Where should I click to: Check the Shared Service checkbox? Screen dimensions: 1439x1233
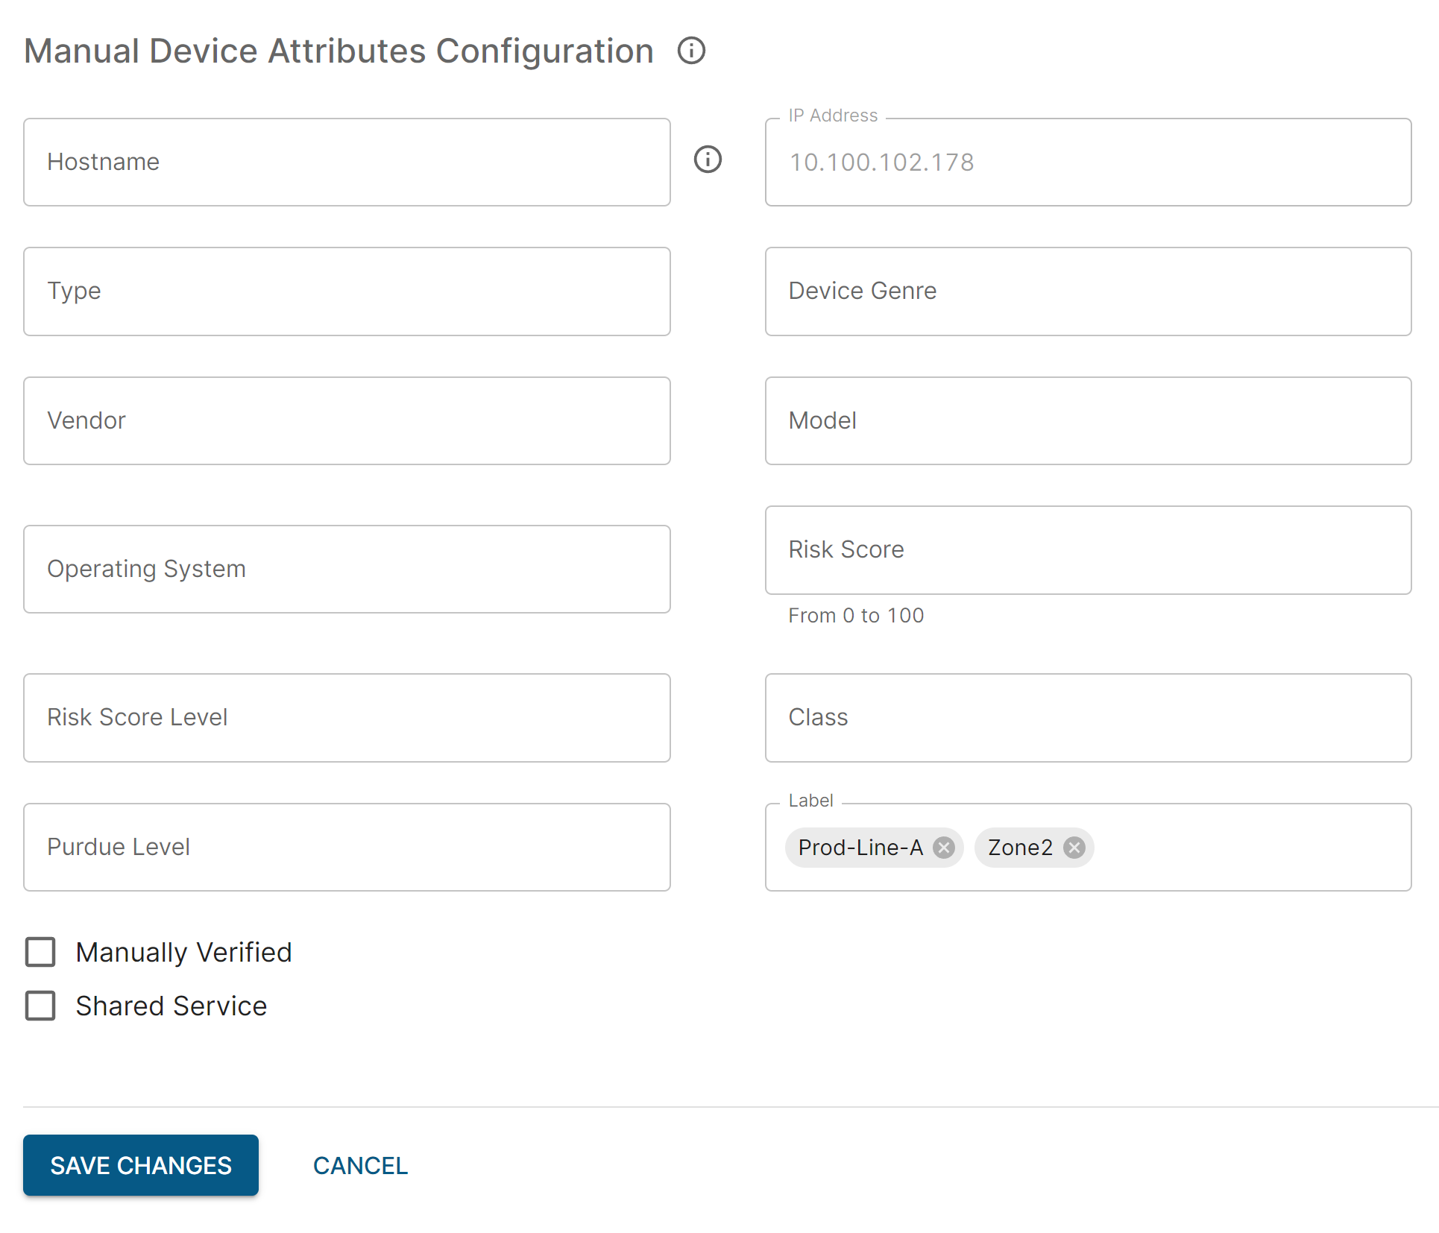coord(41,1006)
